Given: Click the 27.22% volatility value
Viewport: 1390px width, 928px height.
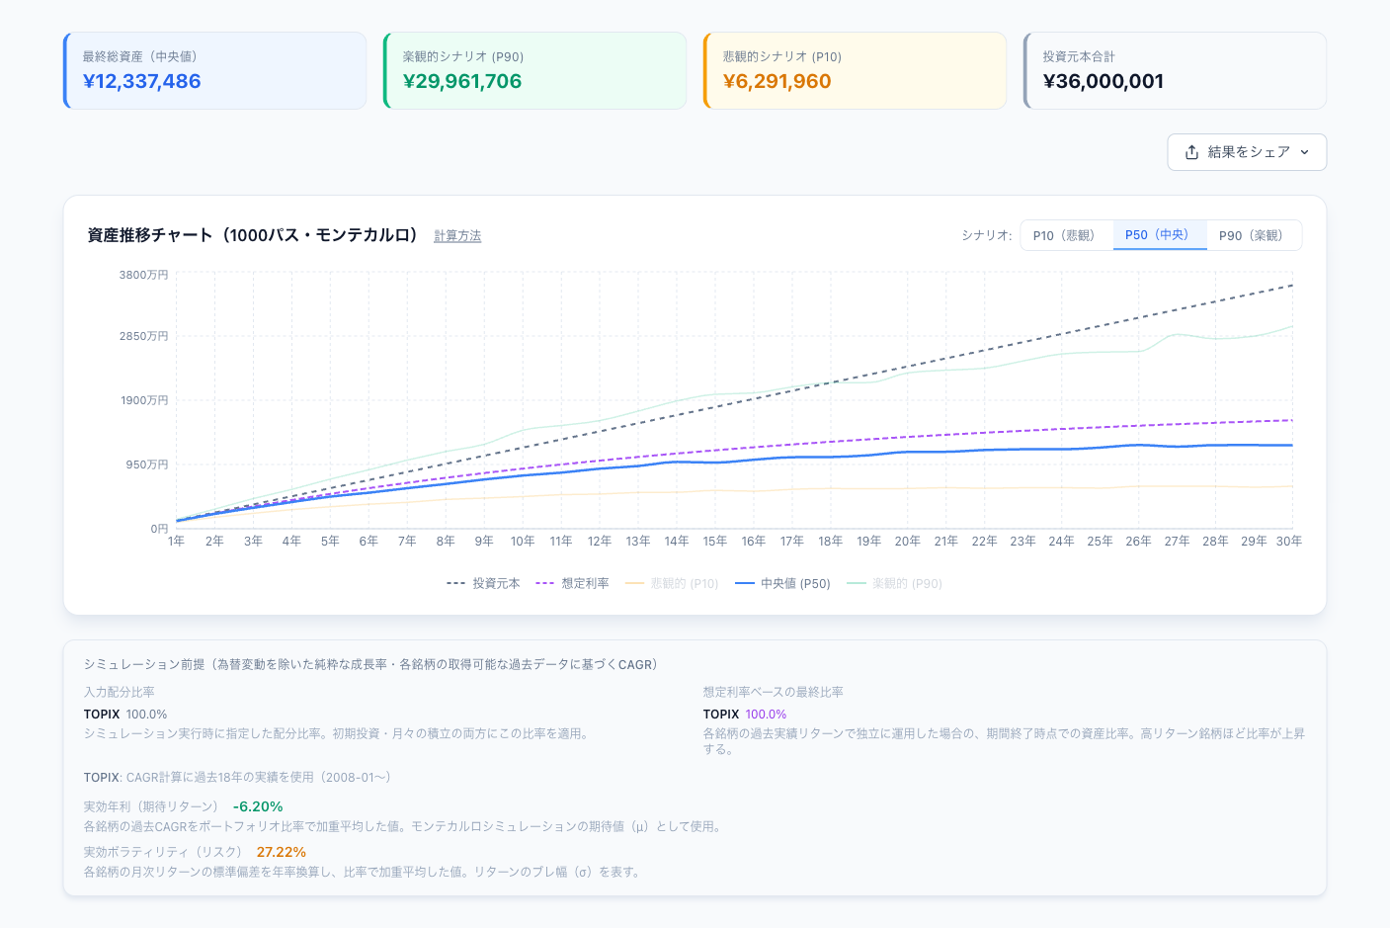Looking at the screenshot, I should point(282,853).
